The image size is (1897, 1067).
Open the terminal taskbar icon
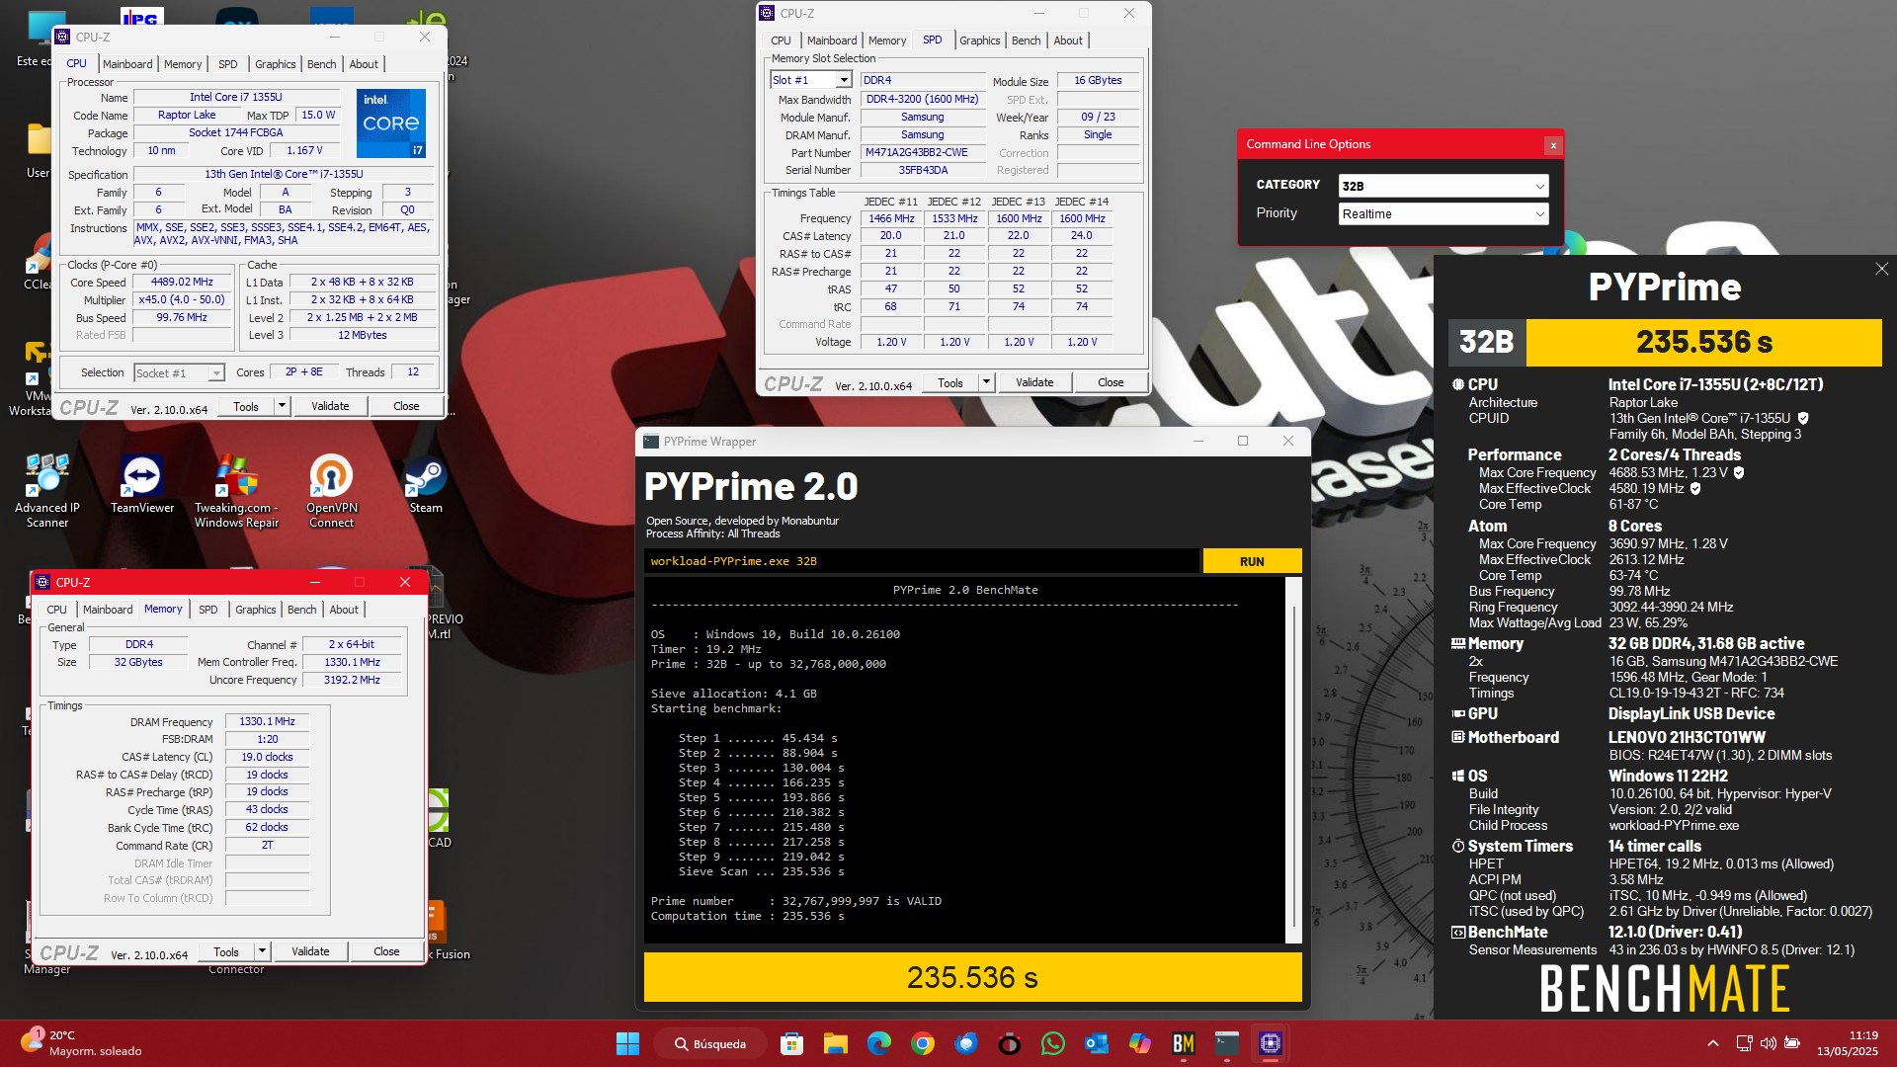(1226, 1043)
